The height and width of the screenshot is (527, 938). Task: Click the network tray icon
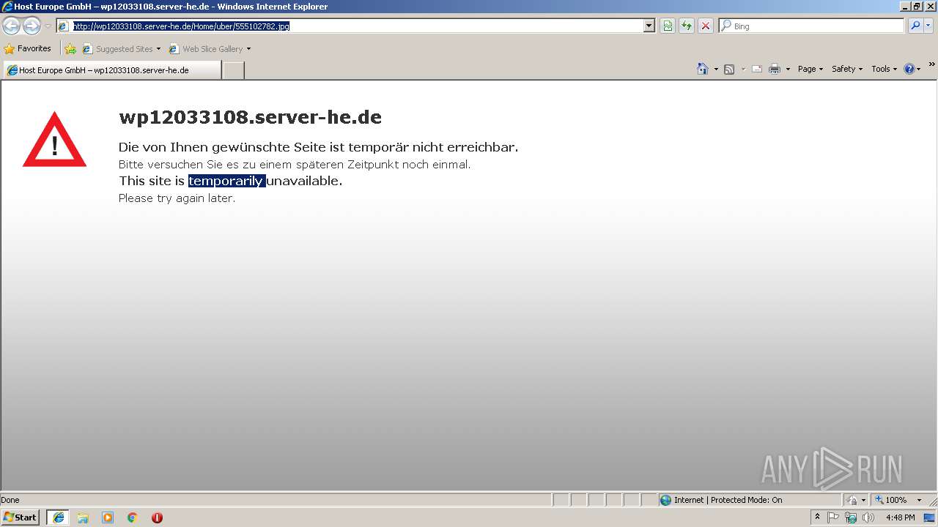pyautogui.click(x=851, y=517)
